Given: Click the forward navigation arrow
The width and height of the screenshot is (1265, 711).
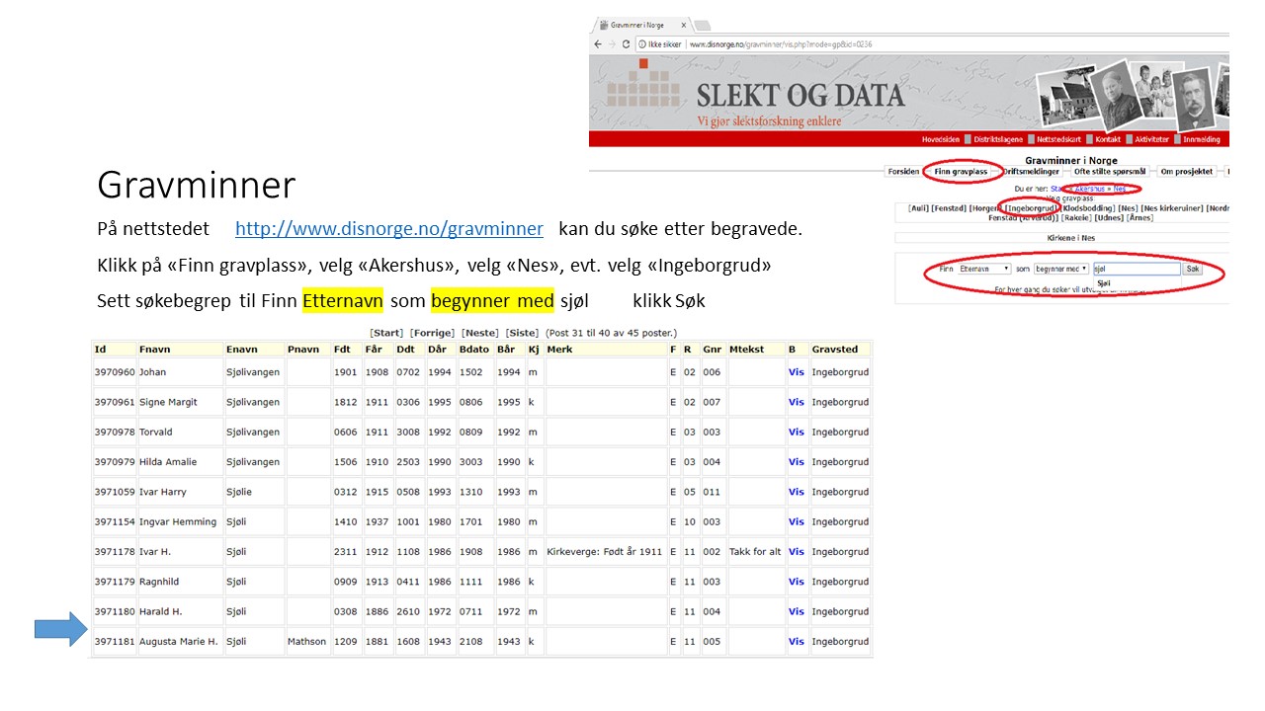Looking at the screenshot, I should [614, 44].
